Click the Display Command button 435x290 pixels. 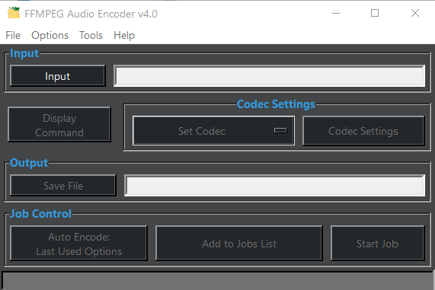pos(59,125)
